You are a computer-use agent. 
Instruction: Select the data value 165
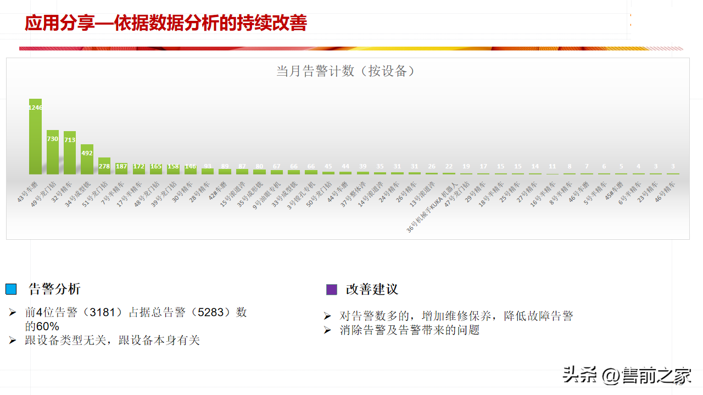[156, 166]
